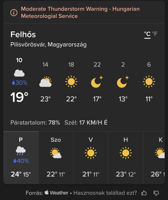This screenshot has height=200, width=168.
Task: Open the Moderate Thunderstorm Warning link
Action: pyautogui.click(x=80, y=12)
